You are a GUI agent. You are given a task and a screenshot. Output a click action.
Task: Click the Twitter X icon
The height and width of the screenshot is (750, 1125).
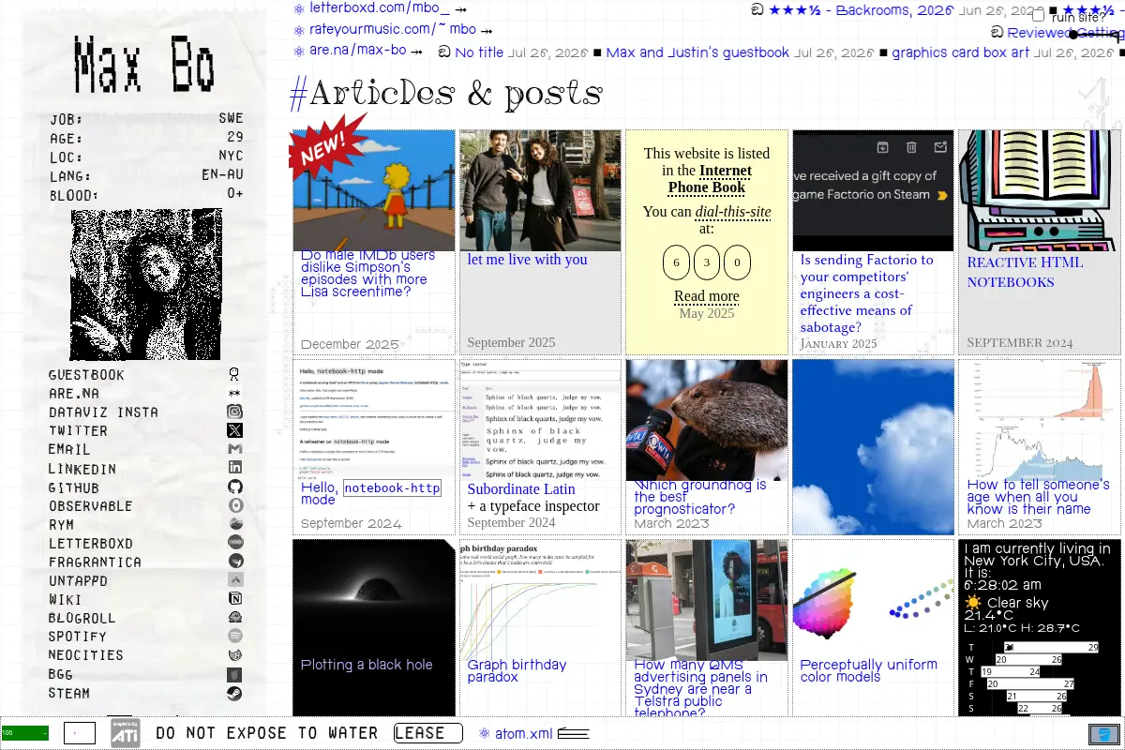point(235,430)
